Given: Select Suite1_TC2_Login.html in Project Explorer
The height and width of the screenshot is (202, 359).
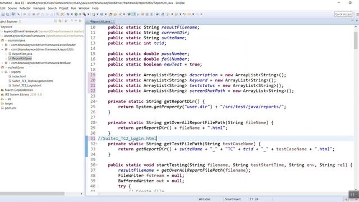Looking at the screenshot, I should click(x=27, y=85).
